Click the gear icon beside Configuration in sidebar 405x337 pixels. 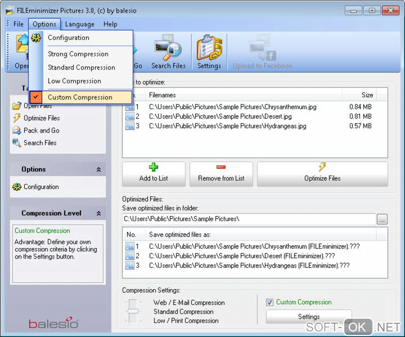(x=17, y=187)
